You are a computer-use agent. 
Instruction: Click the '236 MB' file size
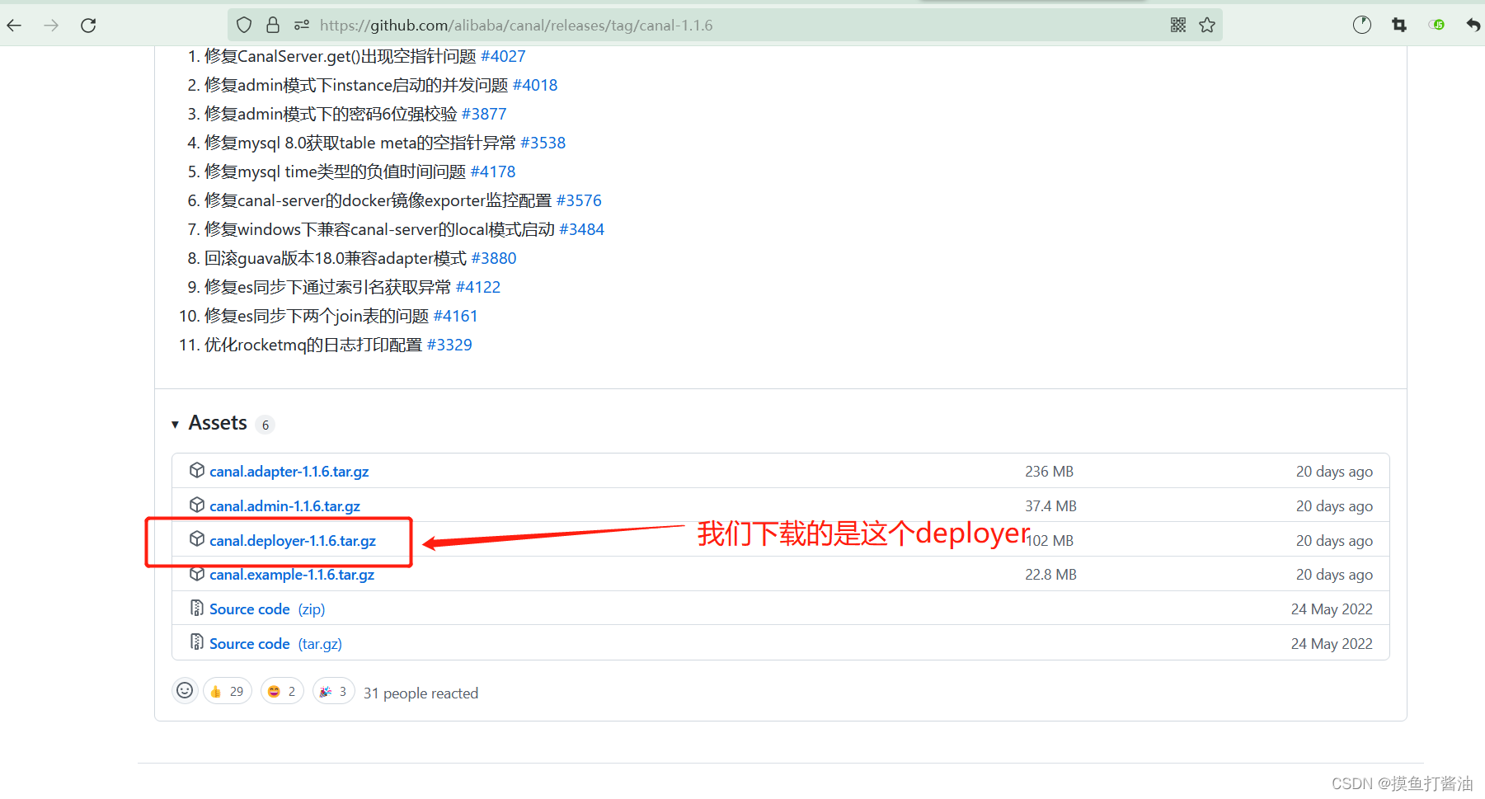1050,472
